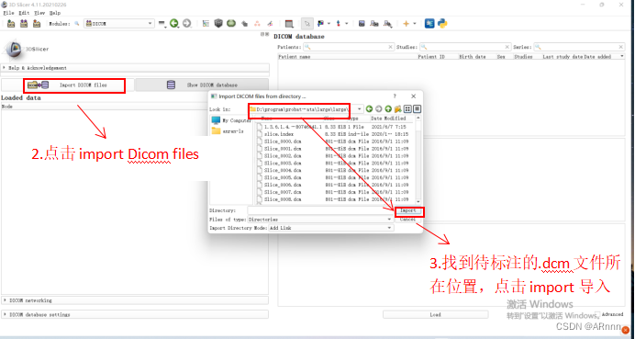The height and width of the screenshot is (339, 635).
Task: Expand Help & Acknowledgement section
Action: click(x=135, y=68)
